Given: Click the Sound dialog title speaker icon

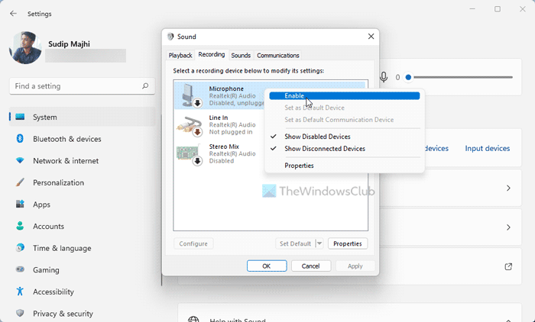Looking at the screenshot, I should [x=170, y=37].
